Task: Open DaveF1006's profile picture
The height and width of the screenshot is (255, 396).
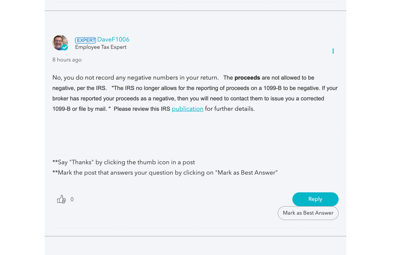Action: [60, 43]
